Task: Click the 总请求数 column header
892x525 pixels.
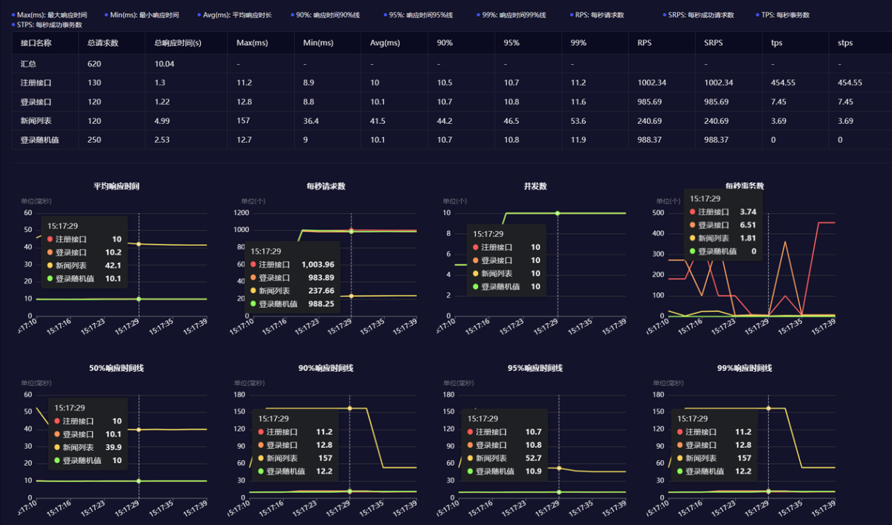Action: 103,43
